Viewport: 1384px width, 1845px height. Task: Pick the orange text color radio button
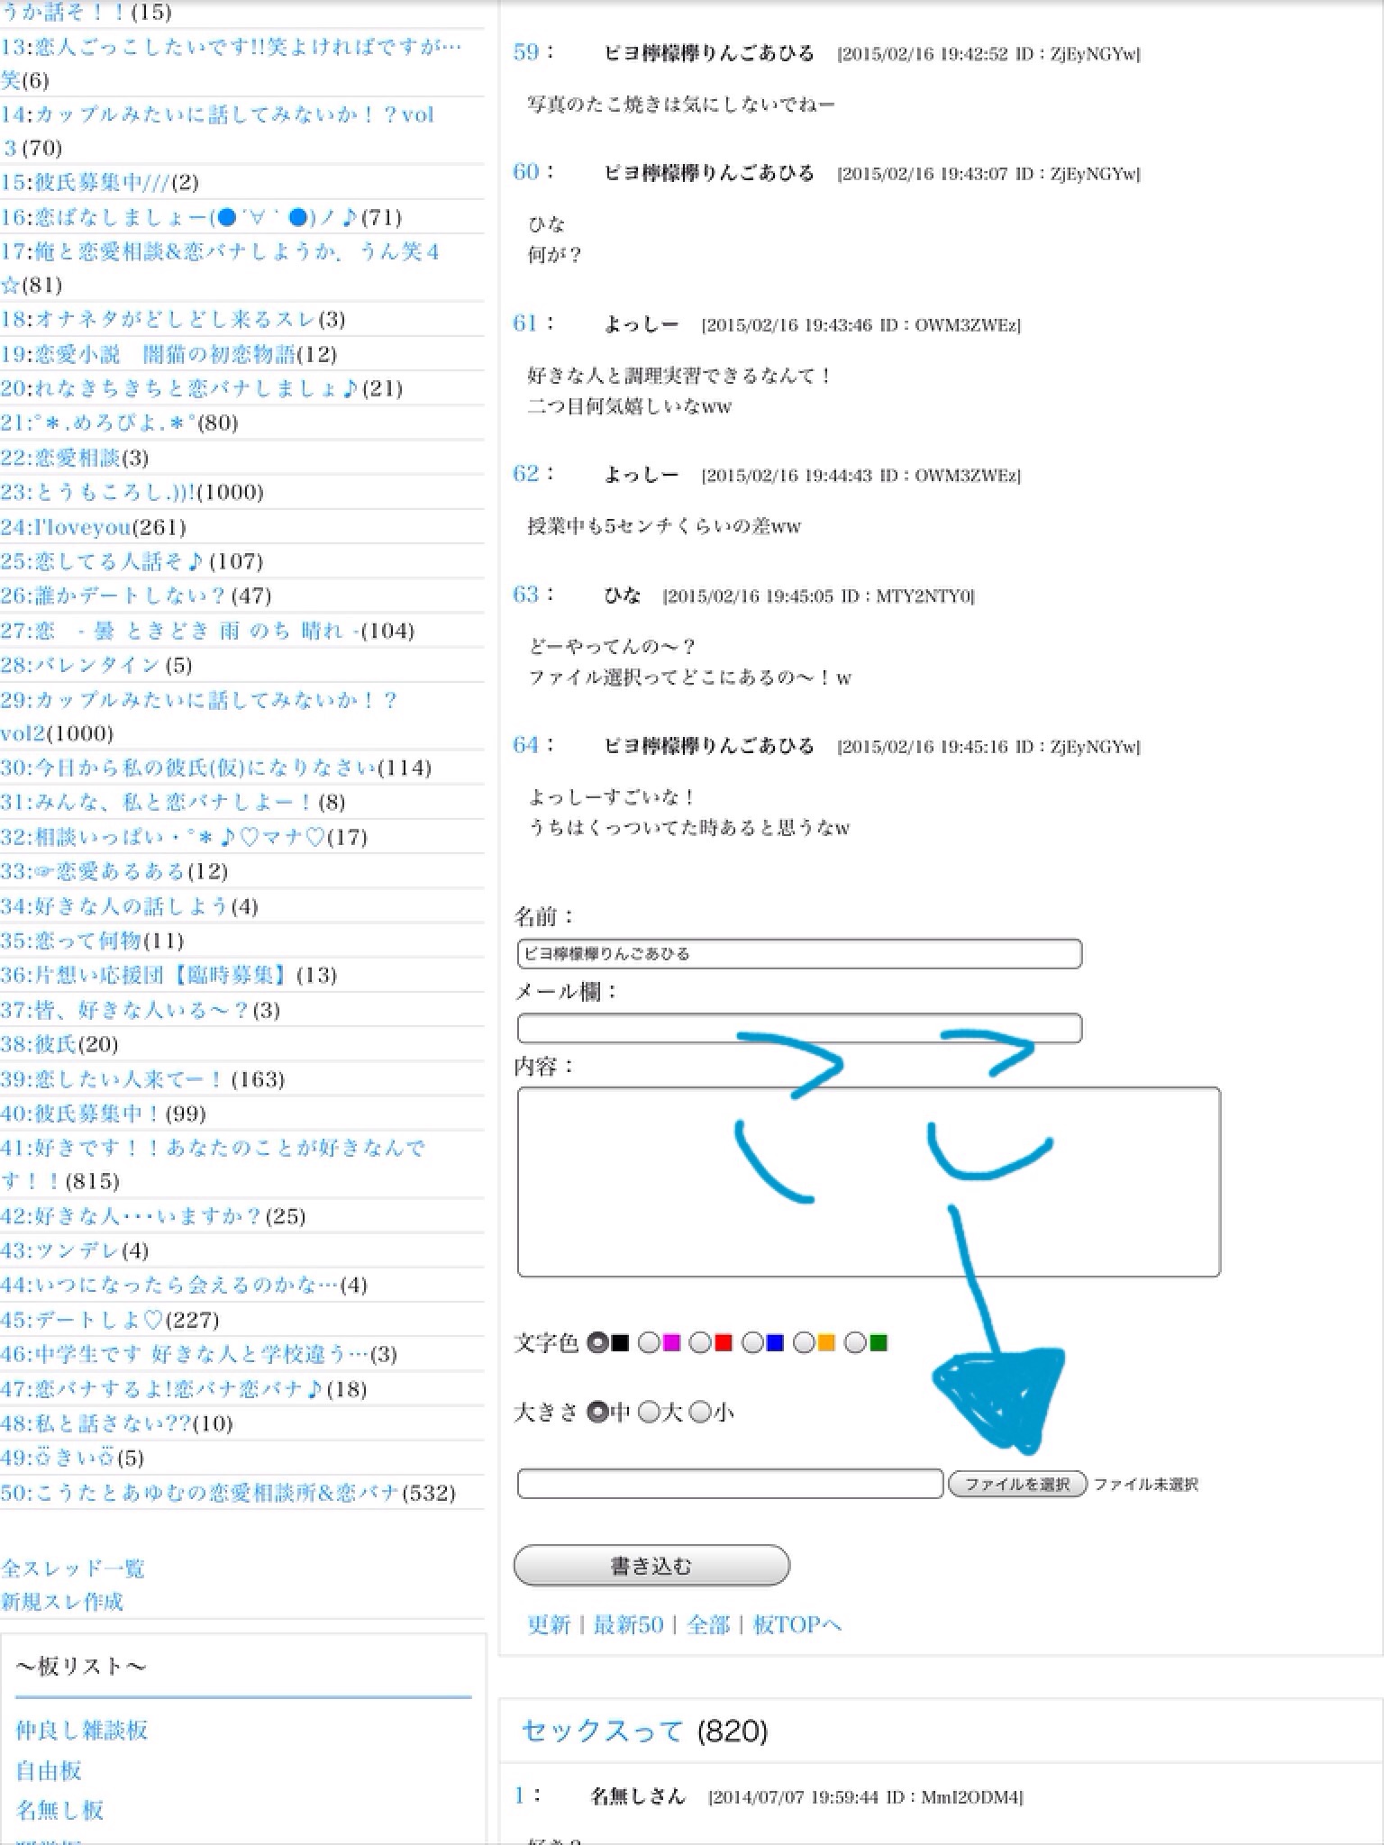pos(804,1343)
